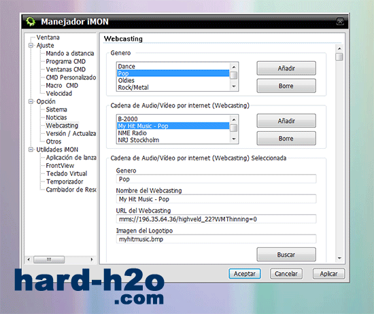Click down arrow of station list scrollbar
Viewport: 374px width, 314px height.
(x=234, y=139)
